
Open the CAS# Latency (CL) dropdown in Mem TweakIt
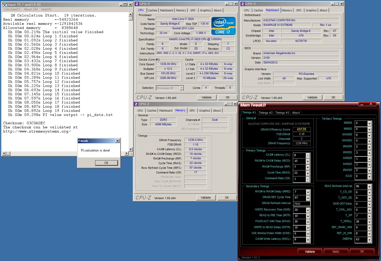308,155
